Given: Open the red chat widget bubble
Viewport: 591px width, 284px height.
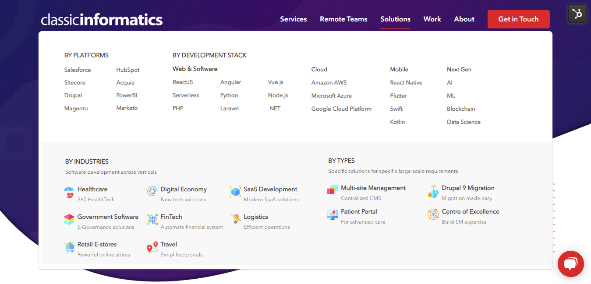Looking at the screenshot, I should (x=571, y=264).
